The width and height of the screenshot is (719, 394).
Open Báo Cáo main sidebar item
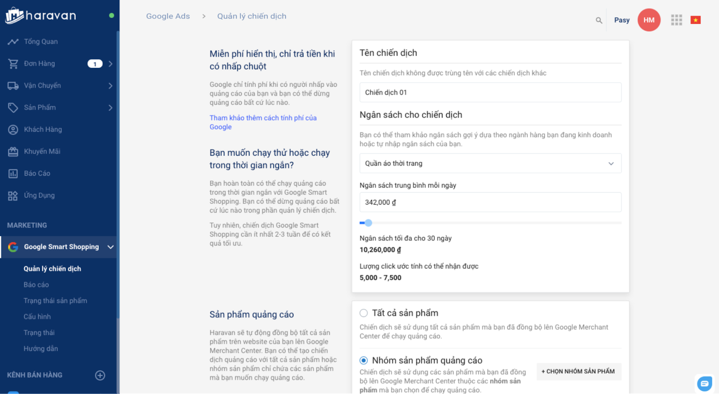pyautogui.click(x=37, y=174)
